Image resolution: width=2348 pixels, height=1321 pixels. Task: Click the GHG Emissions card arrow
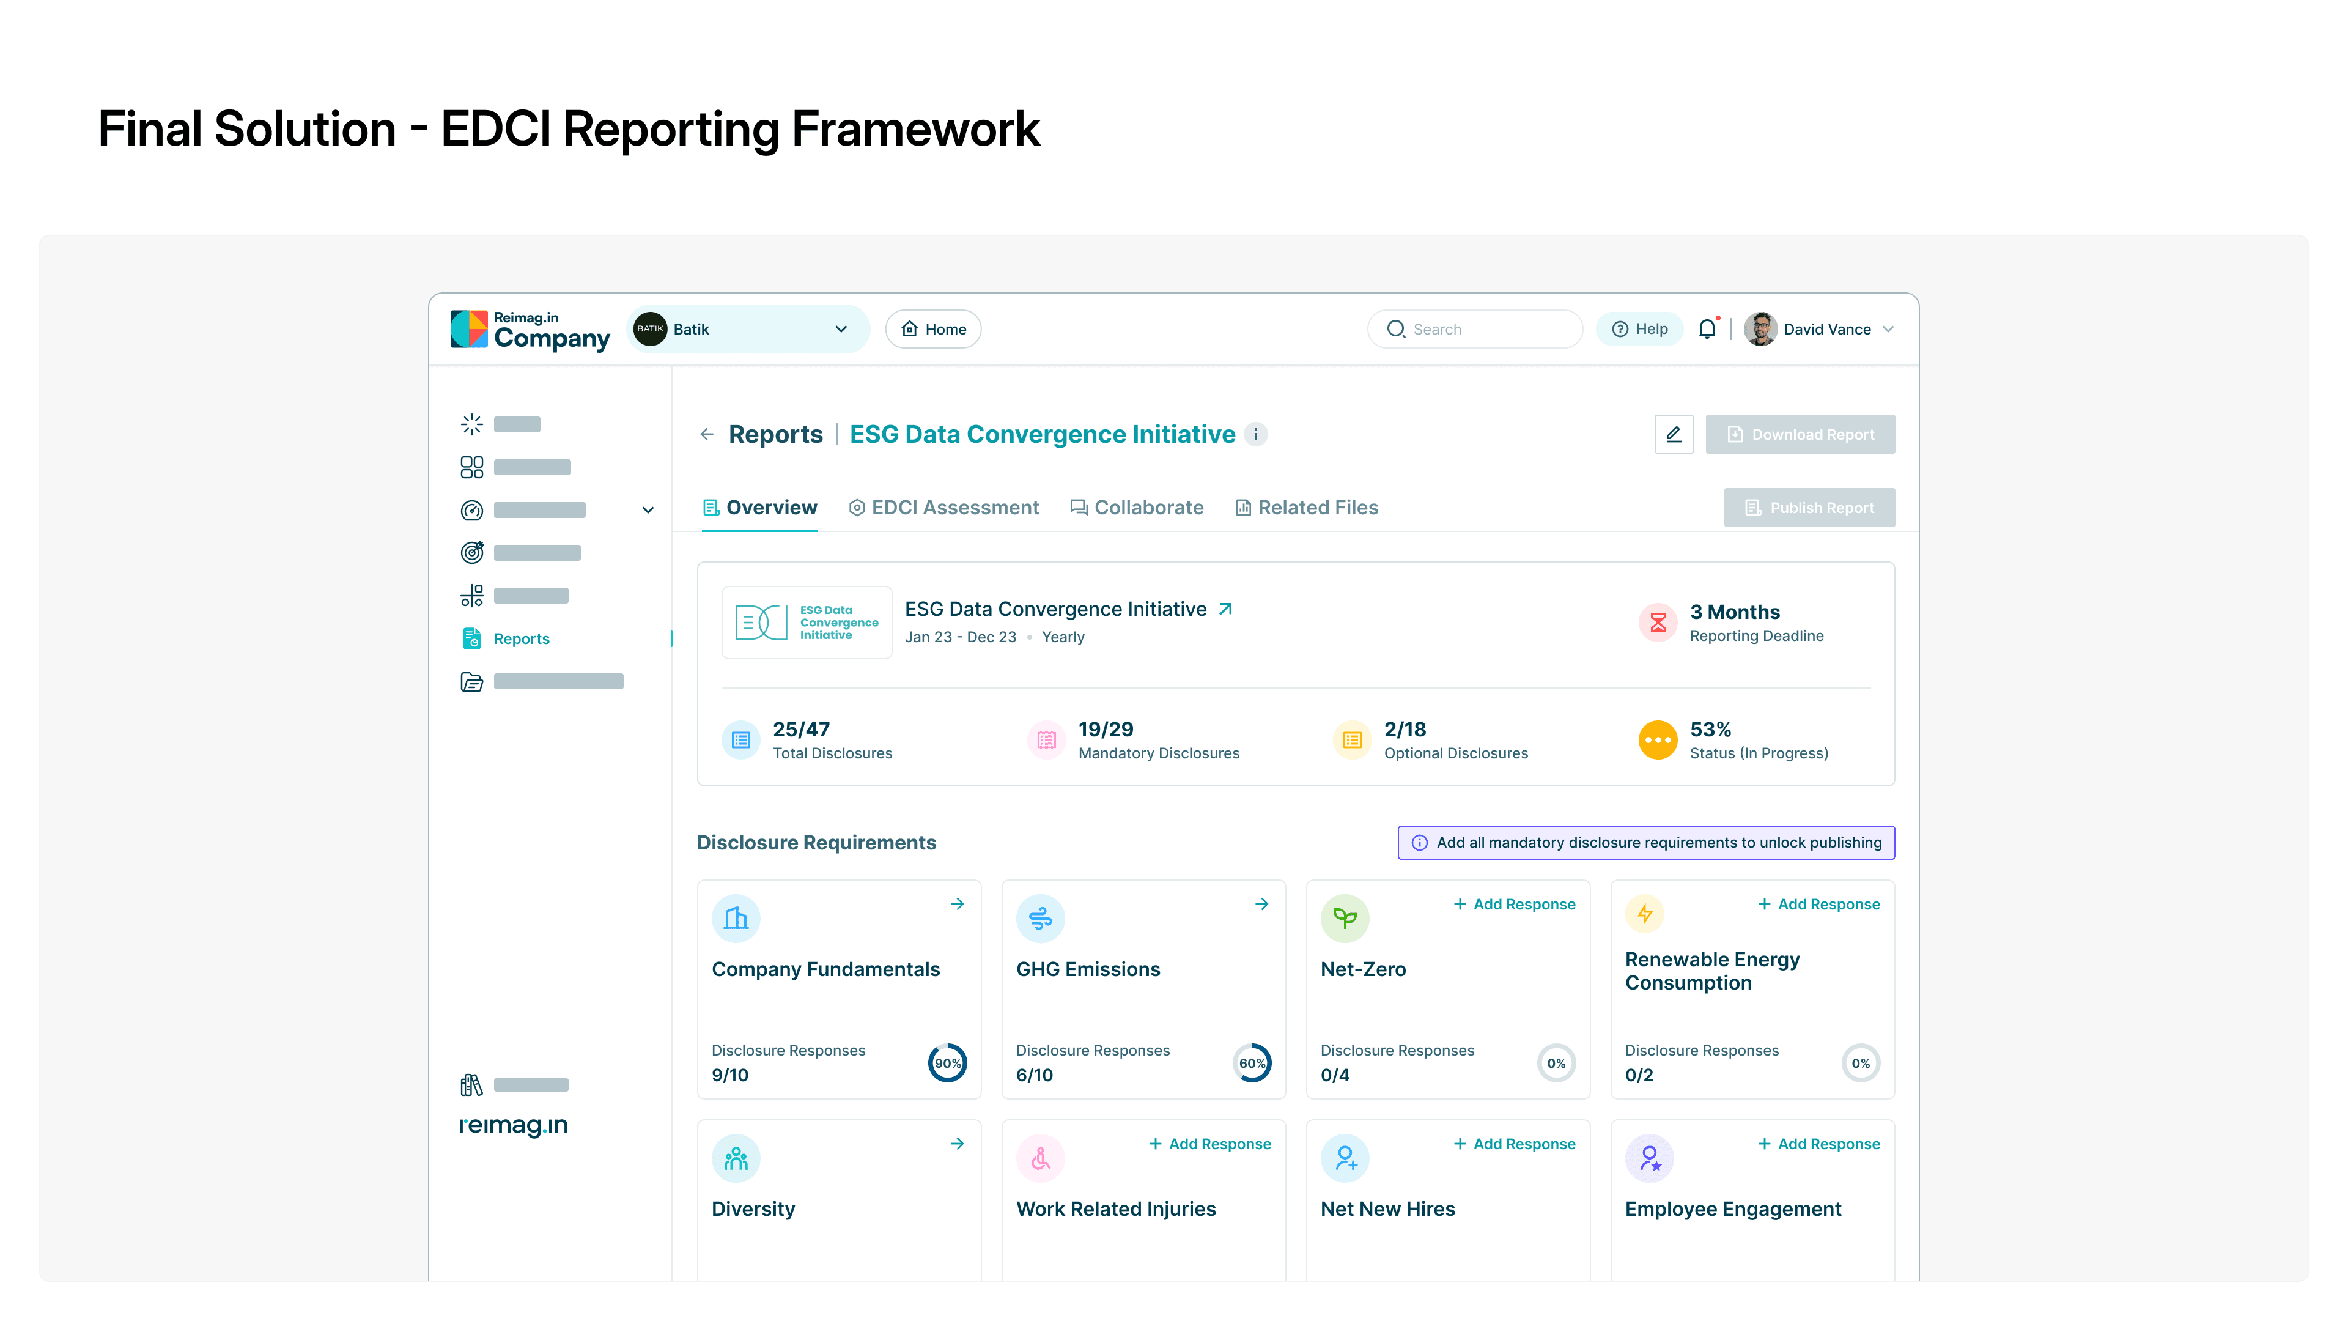click(1261, 903)
